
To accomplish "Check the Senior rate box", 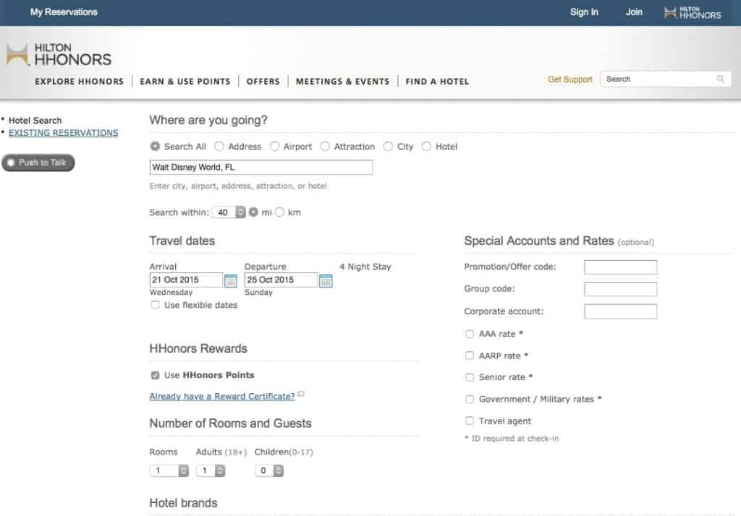I will pyautogui.click(x=469, y=377).
